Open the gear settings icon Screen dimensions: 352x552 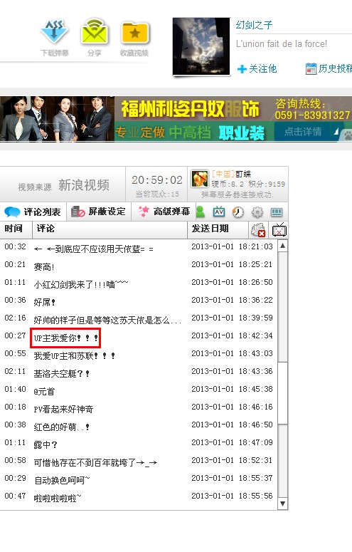click(257, 212)
